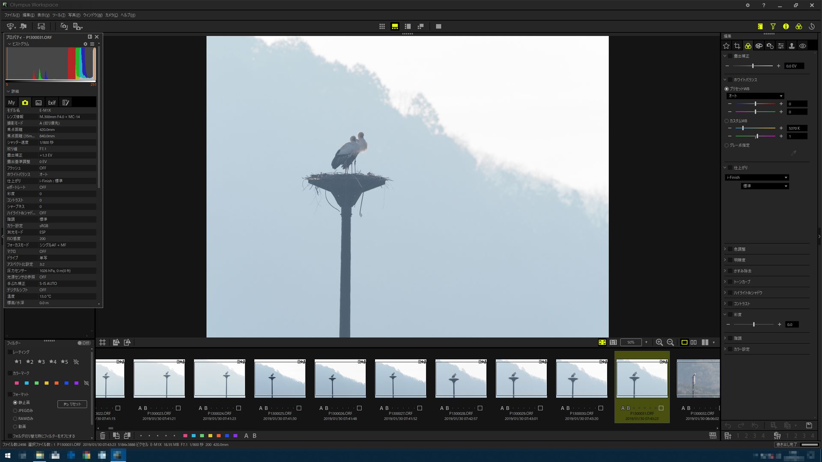Zoom out with the magnifier minus icon
The image size is (822, 462).
click(x=670, y=342)
